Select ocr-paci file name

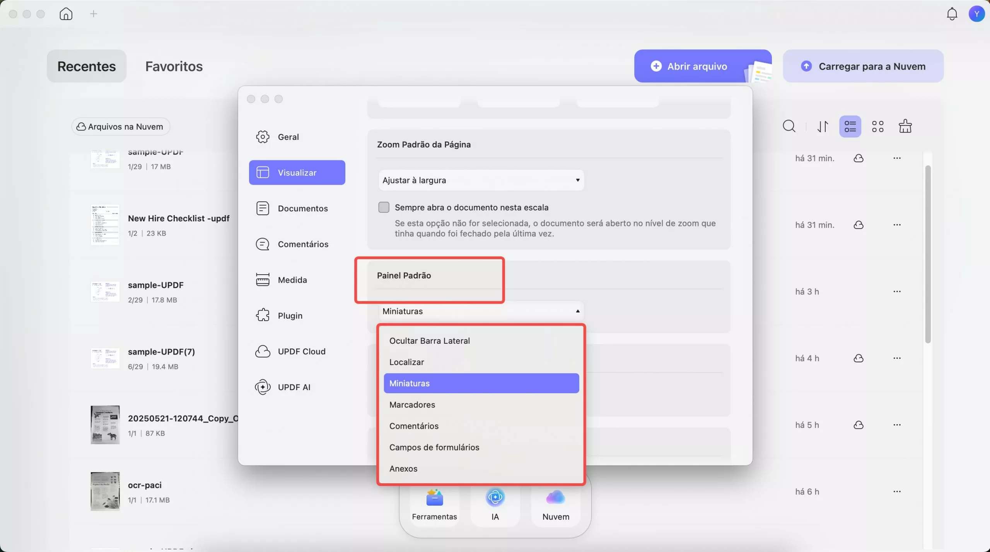[145, 485]
